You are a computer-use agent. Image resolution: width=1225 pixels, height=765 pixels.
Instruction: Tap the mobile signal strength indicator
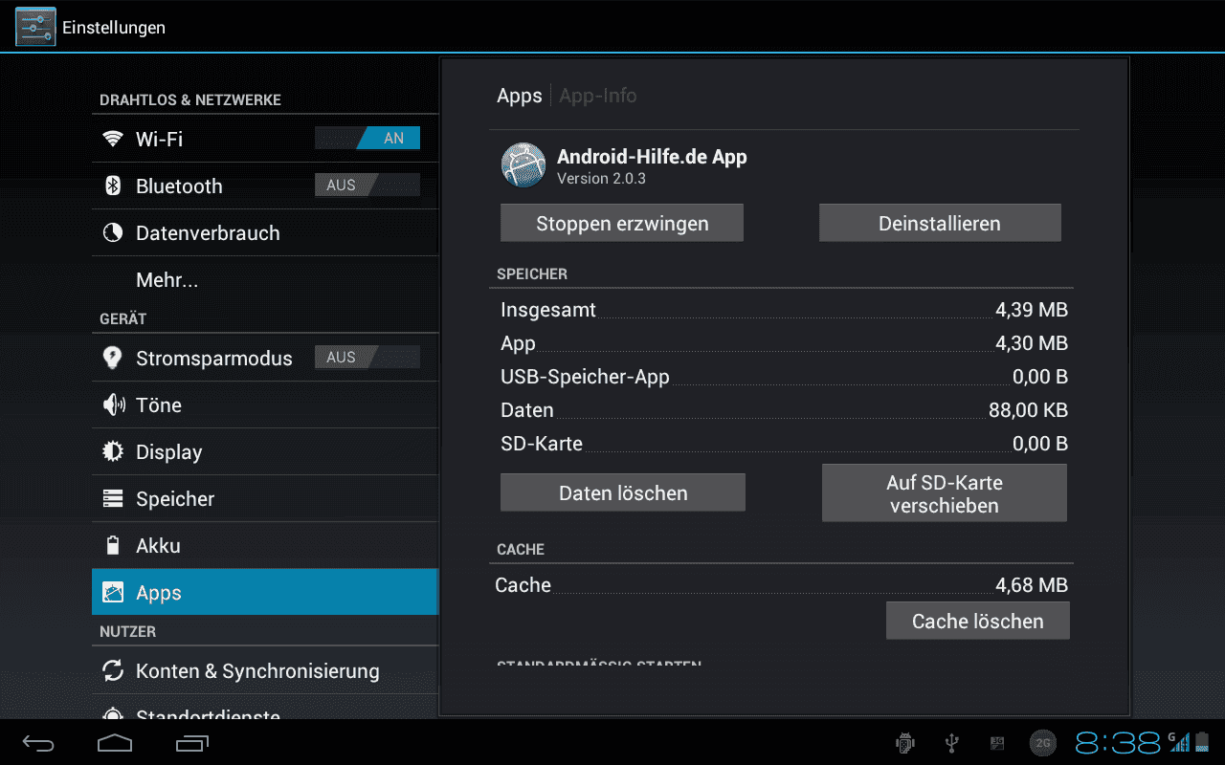pos(1179,741)
